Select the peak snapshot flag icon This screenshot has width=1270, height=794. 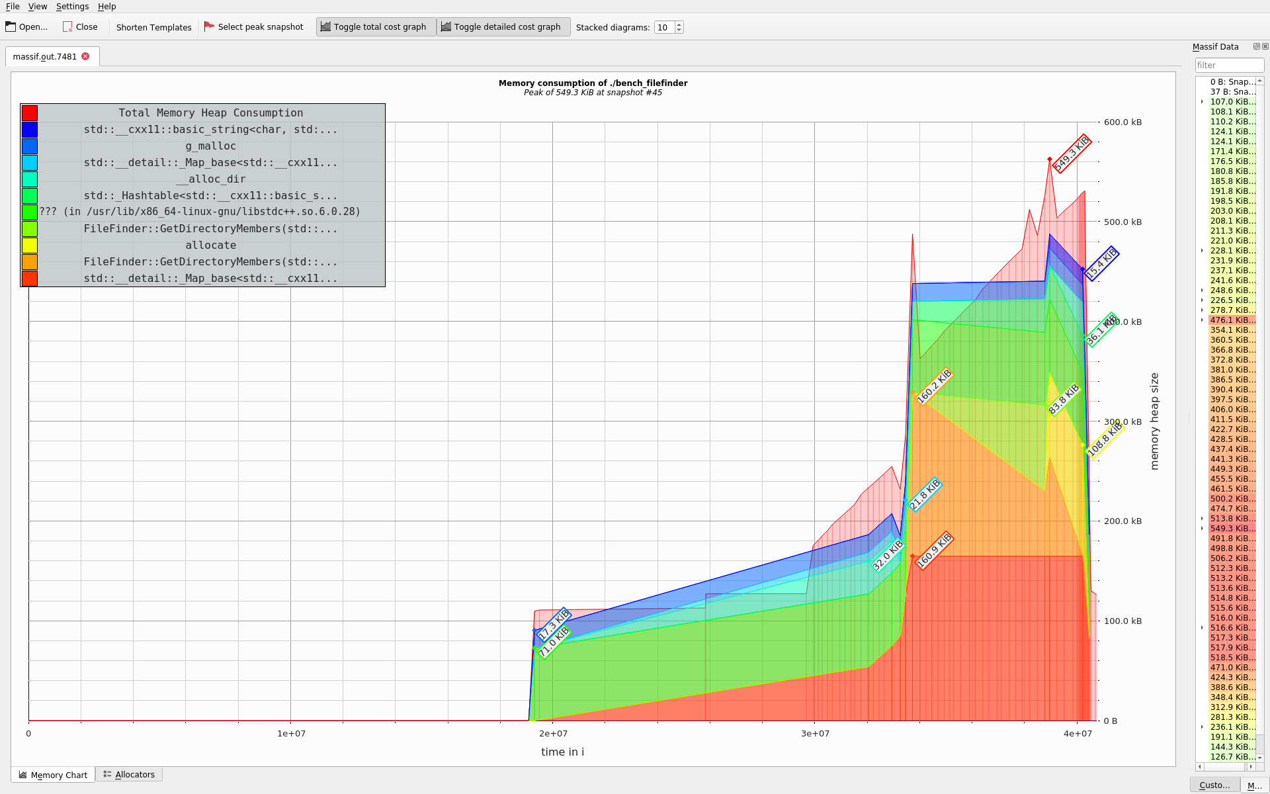(x=210, y=26)
